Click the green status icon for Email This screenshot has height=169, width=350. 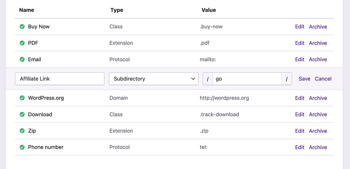tap(22, 60)
